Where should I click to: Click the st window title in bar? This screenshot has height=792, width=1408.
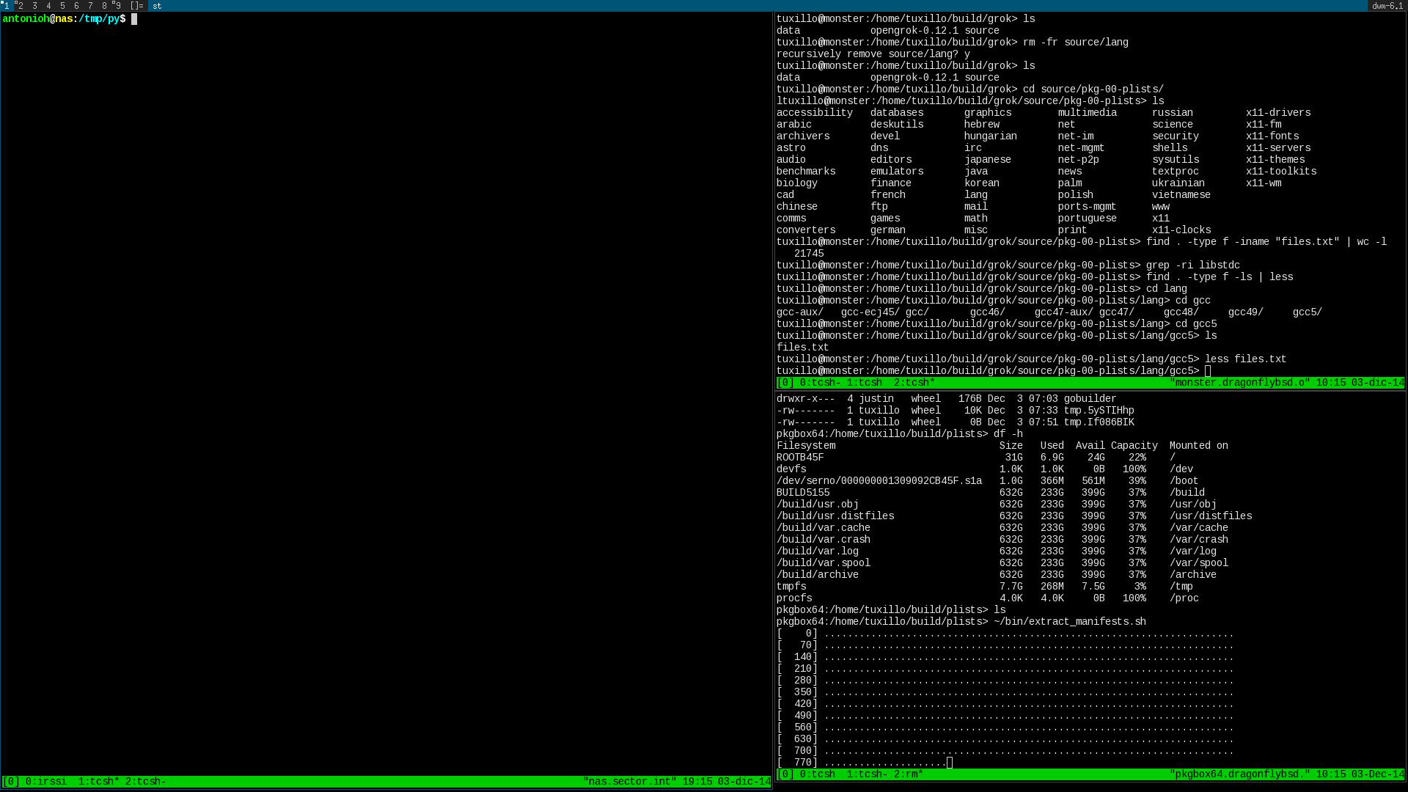click(157, 6)
